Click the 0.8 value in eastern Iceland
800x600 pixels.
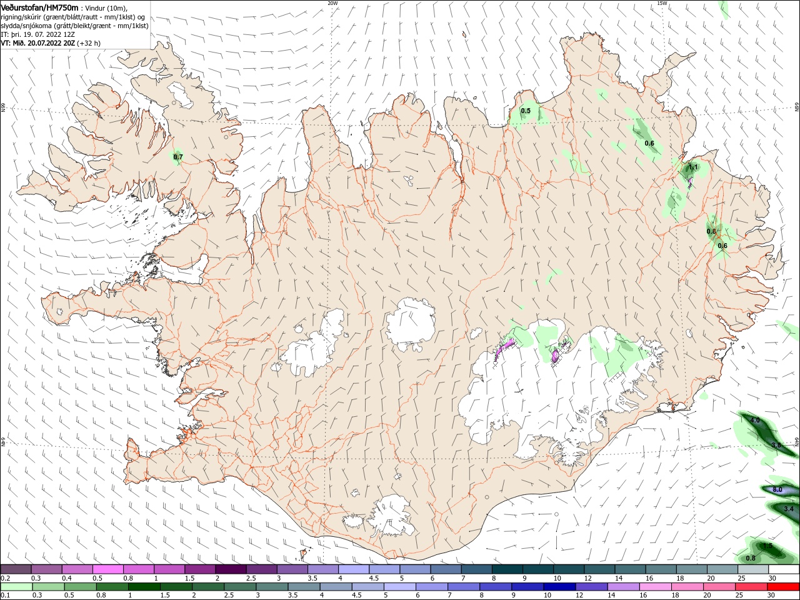[711, 231]
